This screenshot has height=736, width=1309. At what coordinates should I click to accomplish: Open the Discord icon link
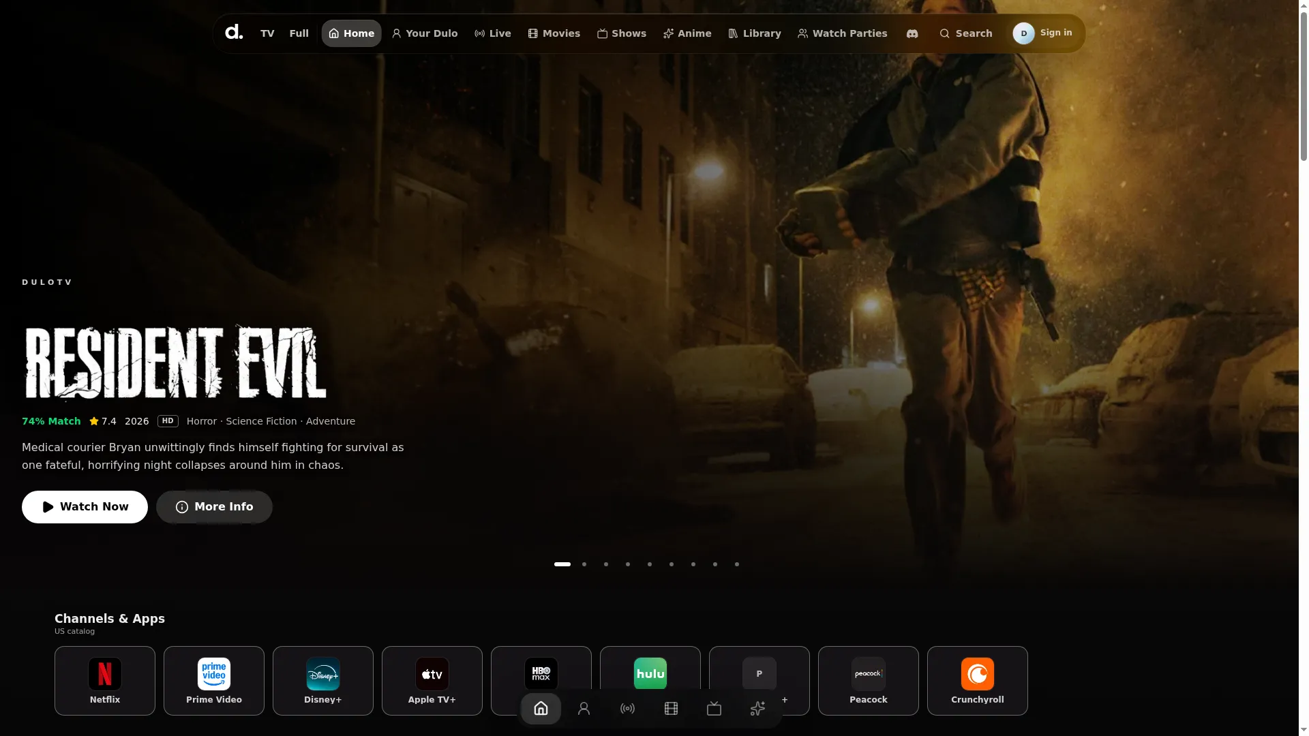pos(912,33)
